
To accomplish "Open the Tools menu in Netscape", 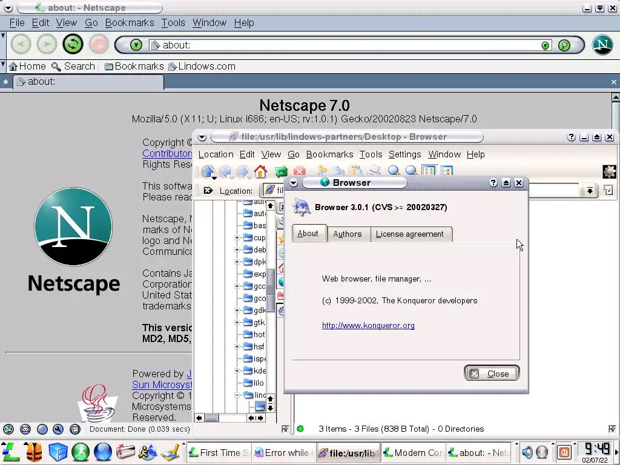I will (x=173, y=23).
